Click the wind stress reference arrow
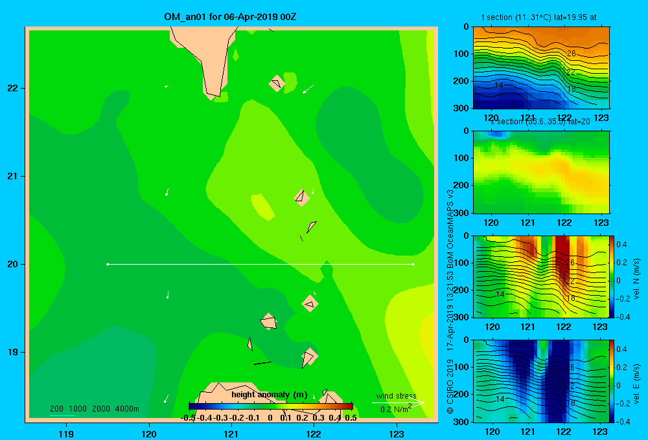 [x=399, y=403]
